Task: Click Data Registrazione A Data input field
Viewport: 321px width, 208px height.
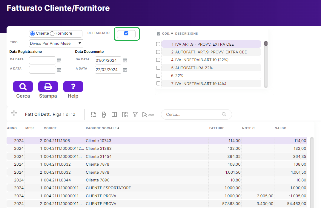Action: pos(42,70)
